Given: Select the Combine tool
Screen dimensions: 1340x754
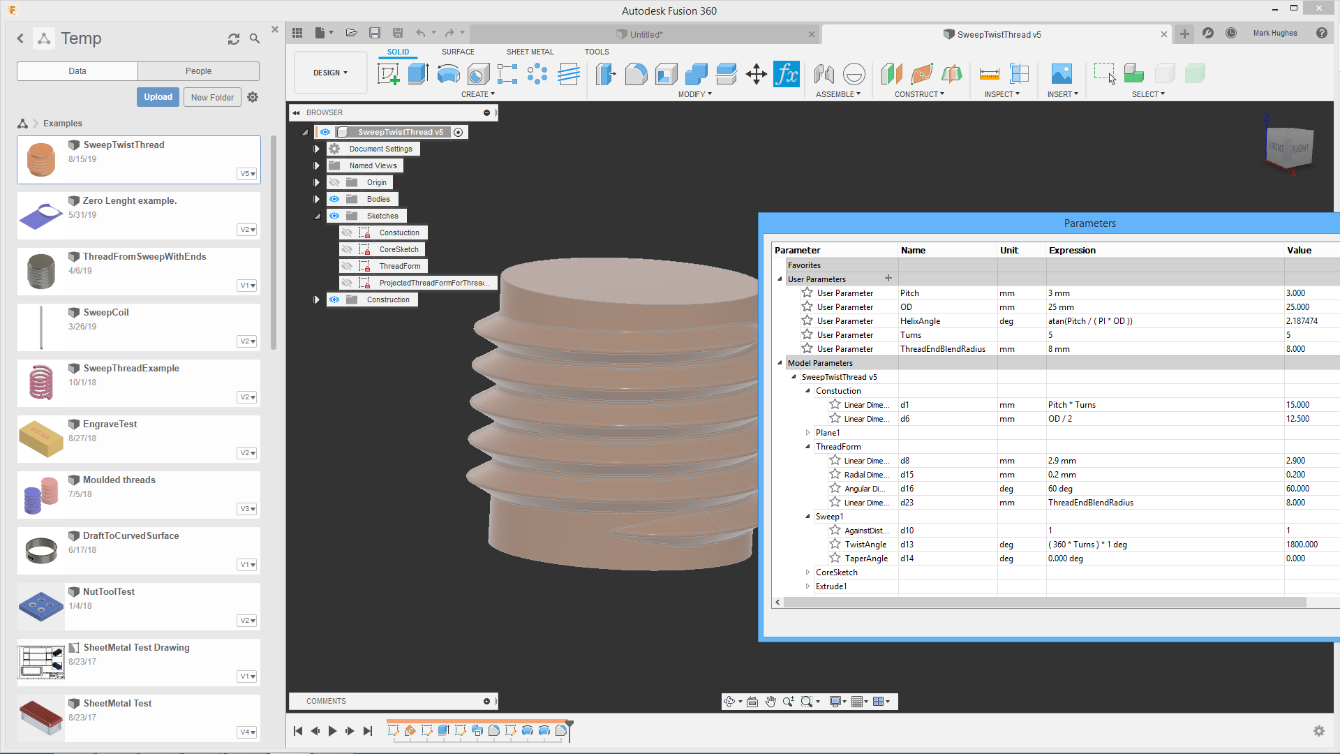Looking at the screenshot, I should coord(696,73).
